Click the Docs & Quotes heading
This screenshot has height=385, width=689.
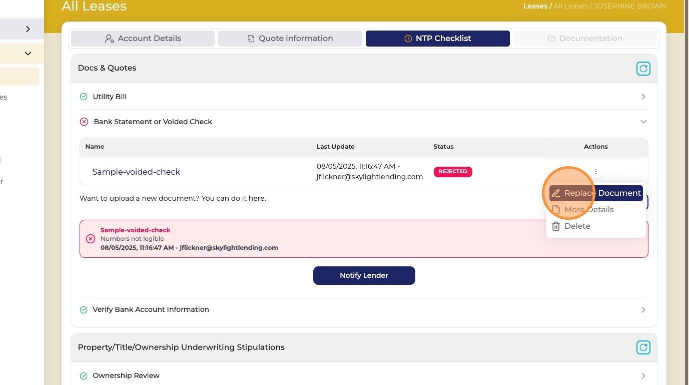(x=107, y=68)
